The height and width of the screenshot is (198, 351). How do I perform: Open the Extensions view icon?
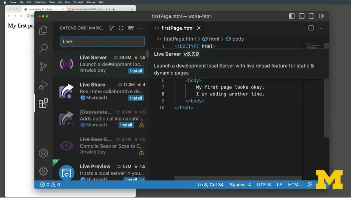[x=43, y=103]
